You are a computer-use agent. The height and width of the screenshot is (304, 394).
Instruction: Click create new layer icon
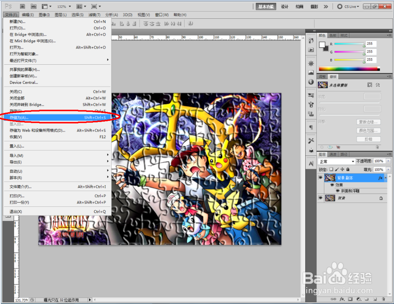(x=375, y=299)
